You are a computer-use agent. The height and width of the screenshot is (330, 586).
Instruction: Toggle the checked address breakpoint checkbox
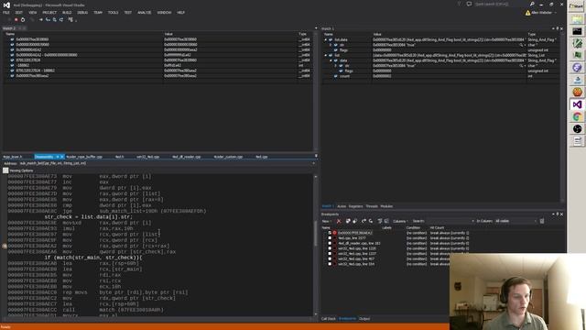(330, 233)
